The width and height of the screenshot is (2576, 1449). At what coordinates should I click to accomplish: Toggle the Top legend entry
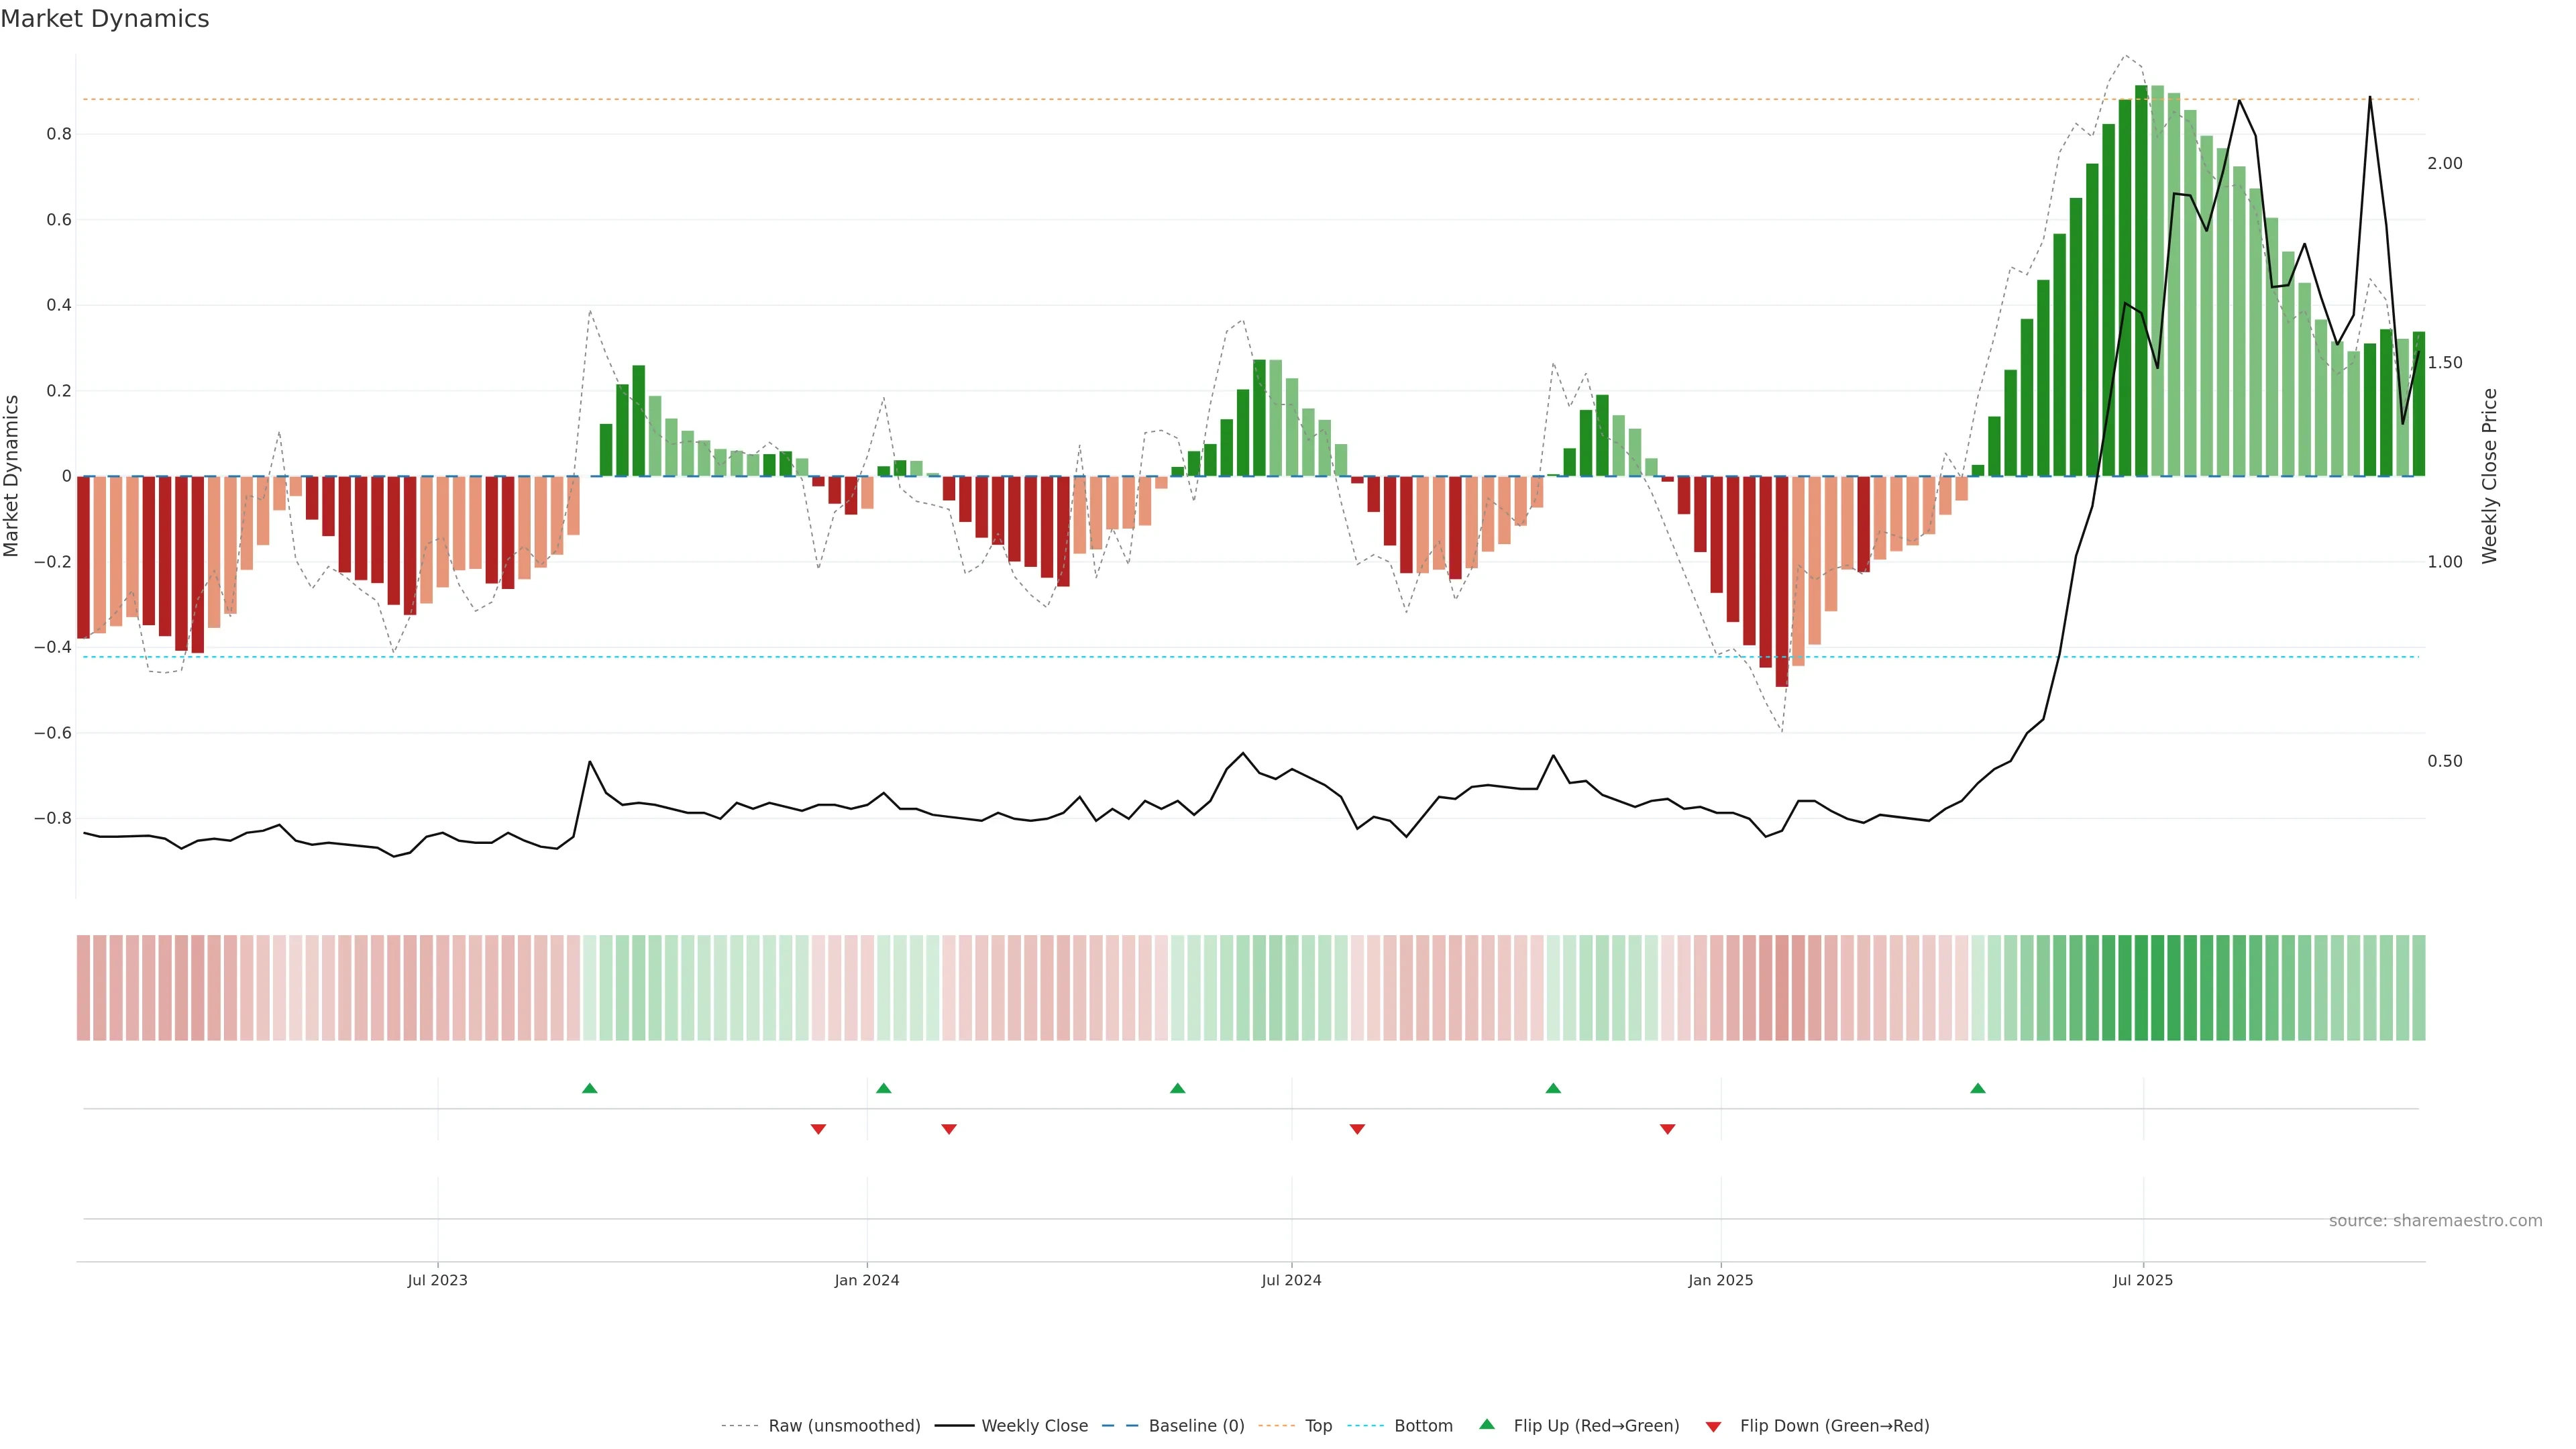1318,1426
